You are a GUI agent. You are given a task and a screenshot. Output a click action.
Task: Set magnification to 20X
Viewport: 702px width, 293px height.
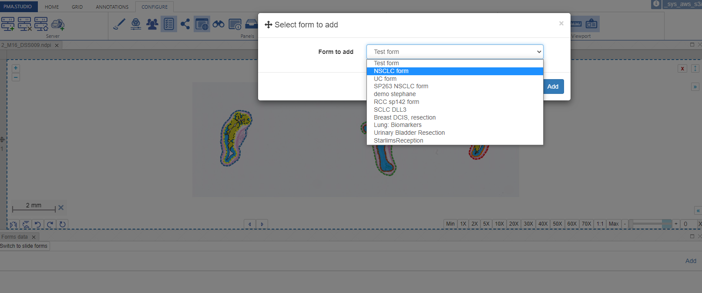(514, 224)
